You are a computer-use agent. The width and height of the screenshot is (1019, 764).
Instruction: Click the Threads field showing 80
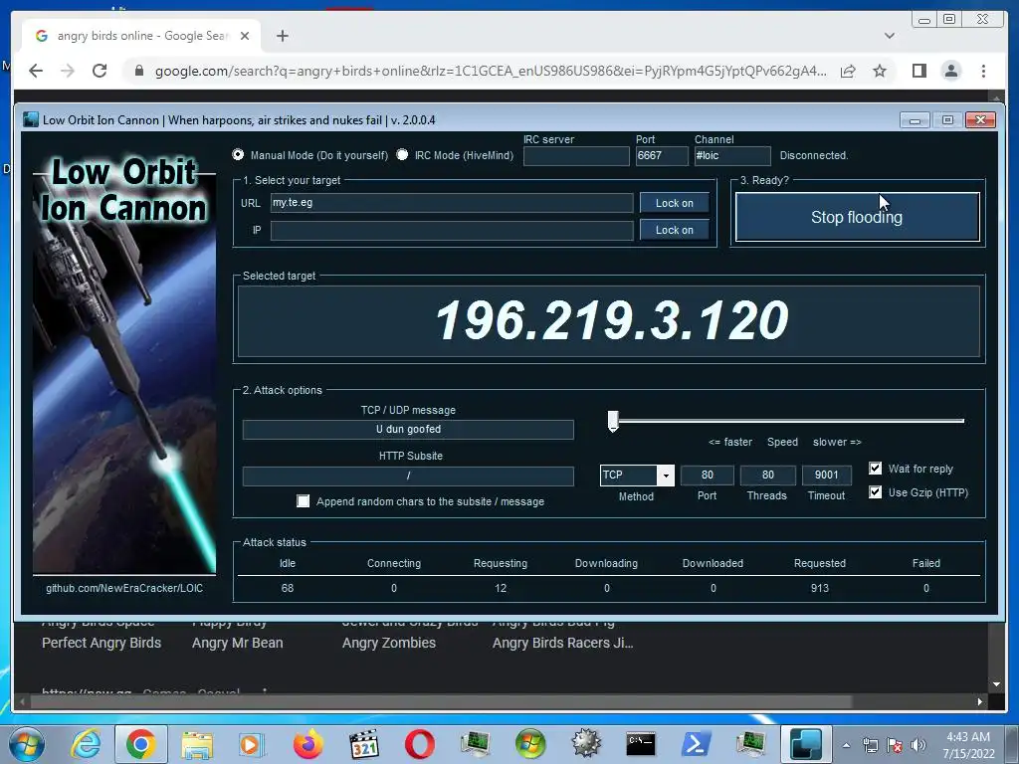pyautogui.click(x=767, y=475)
